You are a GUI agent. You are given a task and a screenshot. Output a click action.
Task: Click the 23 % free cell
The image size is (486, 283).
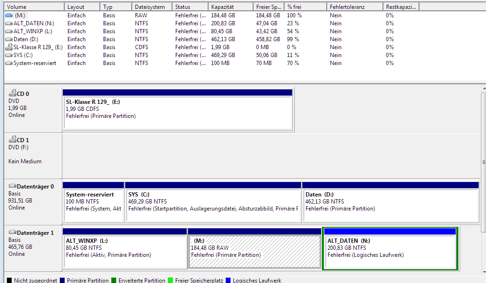click(293, 23)
